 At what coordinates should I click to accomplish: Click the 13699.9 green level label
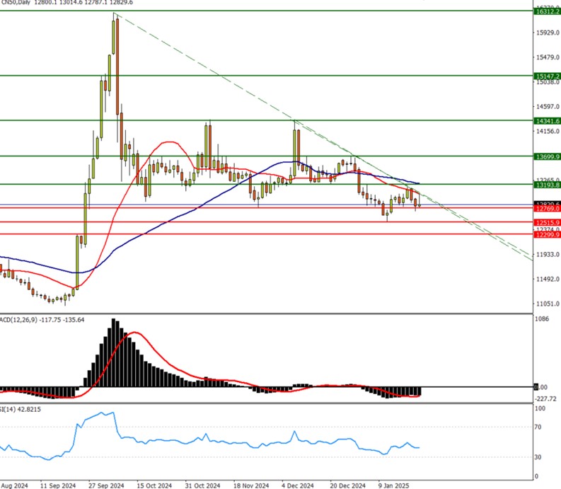[546, 156]
